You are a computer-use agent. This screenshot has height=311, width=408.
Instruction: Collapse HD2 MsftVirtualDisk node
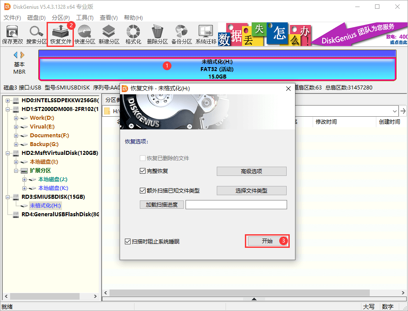(x=7, y=153)
